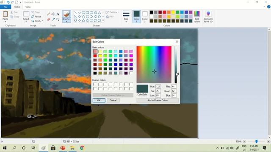This screenshot has width=271, height=152.
Task: Click the blue Help question mark icon
Action: [x=269, y=7]
